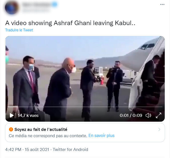Viewport: 170px width, 158px height.
Task: Expand the video to fullscreen
Action: click(x=158, y=115)
